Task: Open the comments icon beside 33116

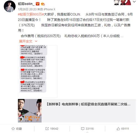Action: [x=83, y=129]
